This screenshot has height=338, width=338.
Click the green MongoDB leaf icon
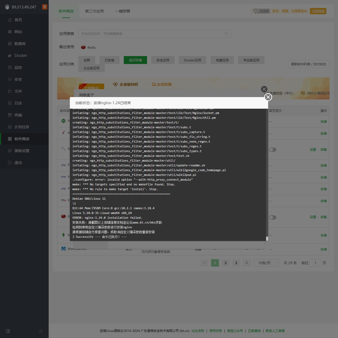click(x=63, y=235)
